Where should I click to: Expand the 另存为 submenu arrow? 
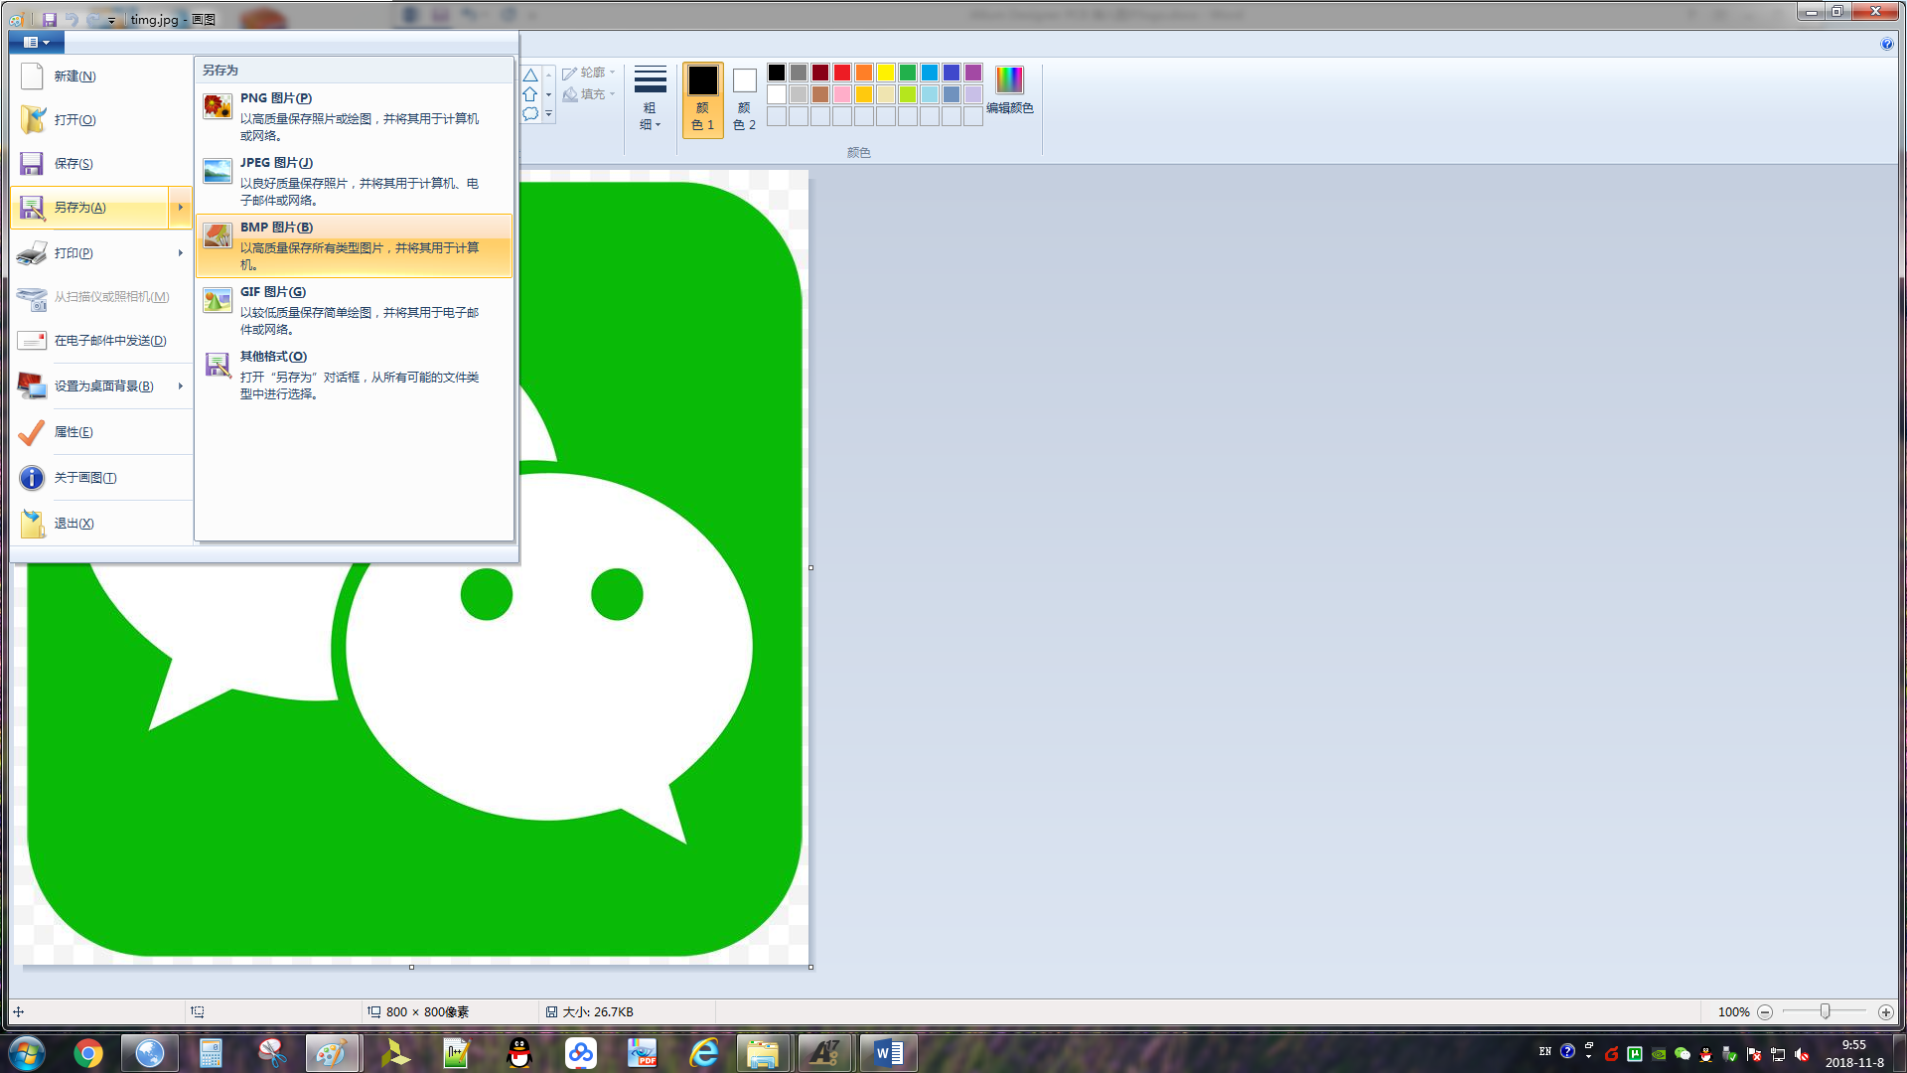[x=180, y=208]
